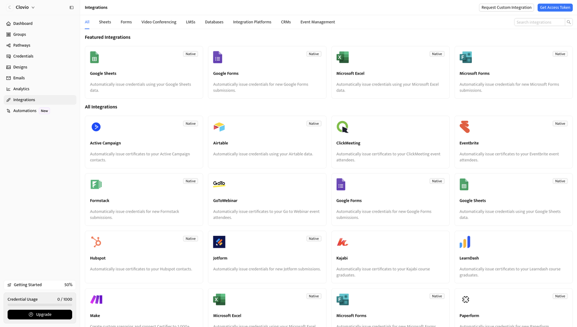Click the Get Access Token button
577x327 pixels.
coord(554,7)
